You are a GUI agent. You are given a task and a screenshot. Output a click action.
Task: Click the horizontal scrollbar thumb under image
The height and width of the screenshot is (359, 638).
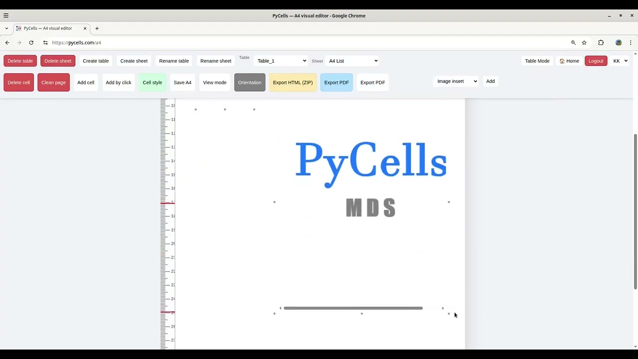click(x=353, y=308)
